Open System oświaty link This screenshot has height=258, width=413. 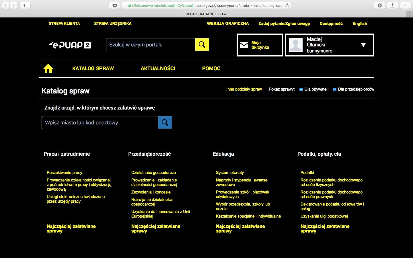(x=230, y=173)
